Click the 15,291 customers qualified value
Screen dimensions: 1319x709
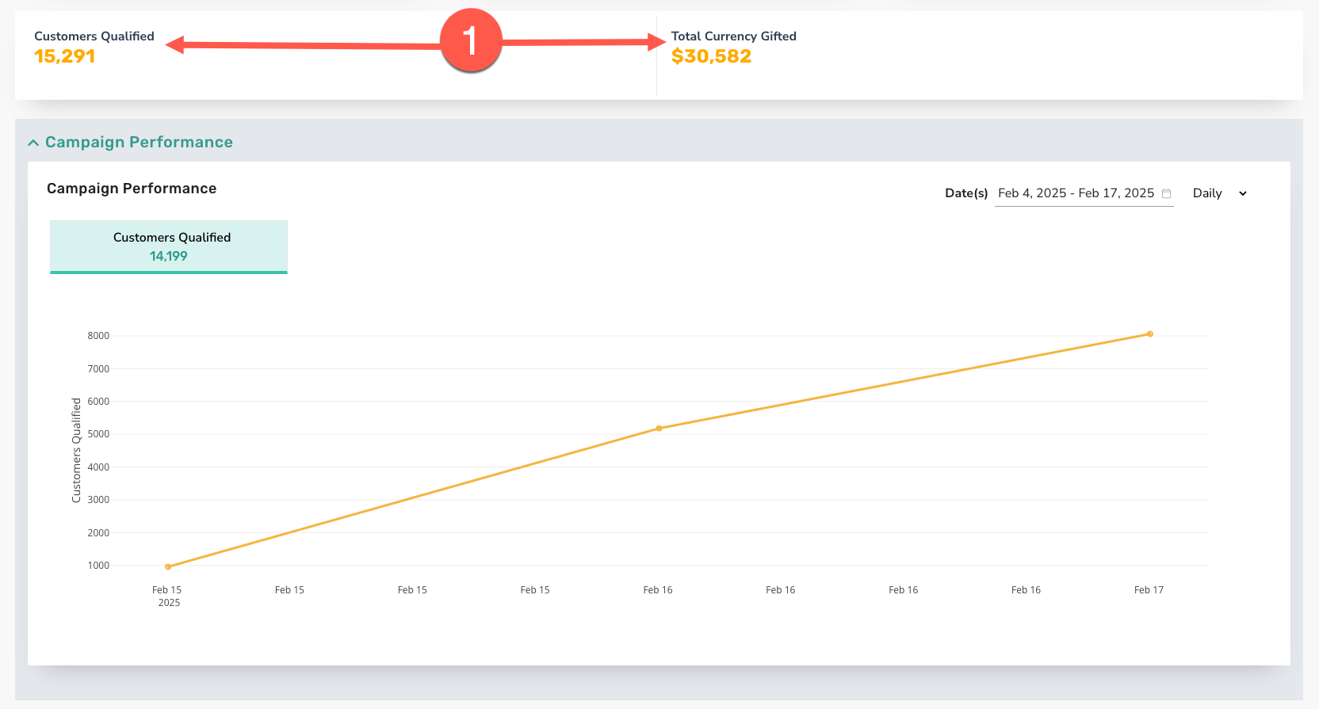[65, 56]
